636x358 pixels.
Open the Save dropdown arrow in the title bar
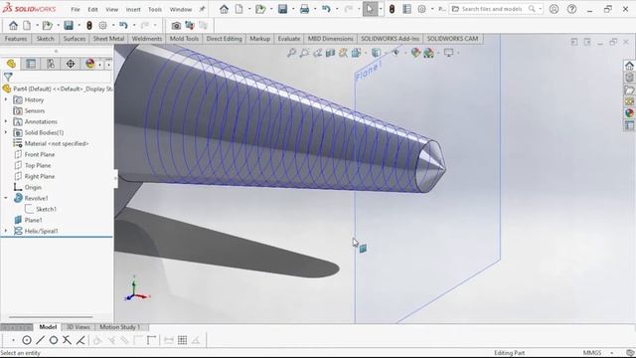(x=293, y=9)
